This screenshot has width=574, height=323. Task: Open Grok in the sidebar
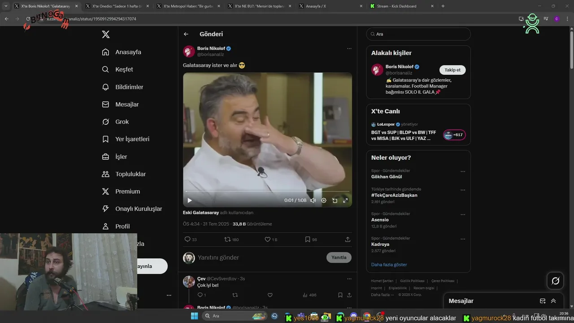(x=115, y=122)
